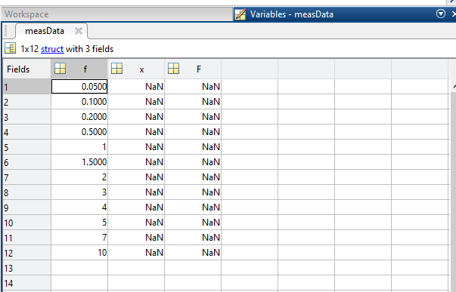The height and width of the screenshot is (292, 456).
Task: Select the Variables - measData title bar
Action: [291, 14]
